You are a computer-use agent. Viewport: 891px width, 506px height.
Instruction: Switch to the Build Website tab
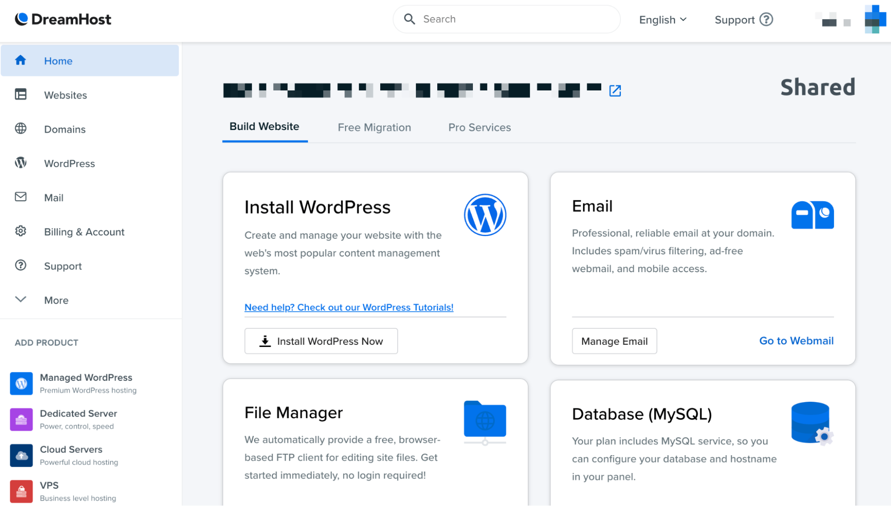[264, 126]
